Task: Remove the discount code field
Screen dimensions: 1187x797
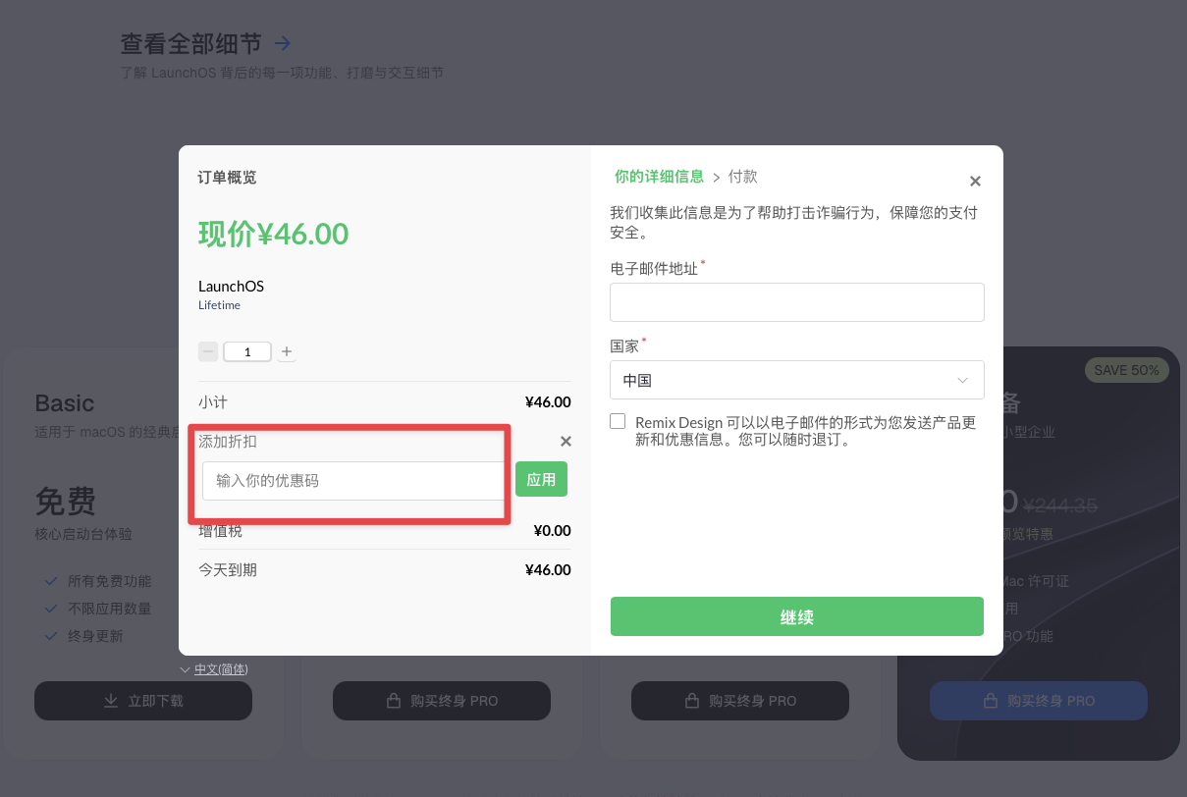Action: pos(566,442)
